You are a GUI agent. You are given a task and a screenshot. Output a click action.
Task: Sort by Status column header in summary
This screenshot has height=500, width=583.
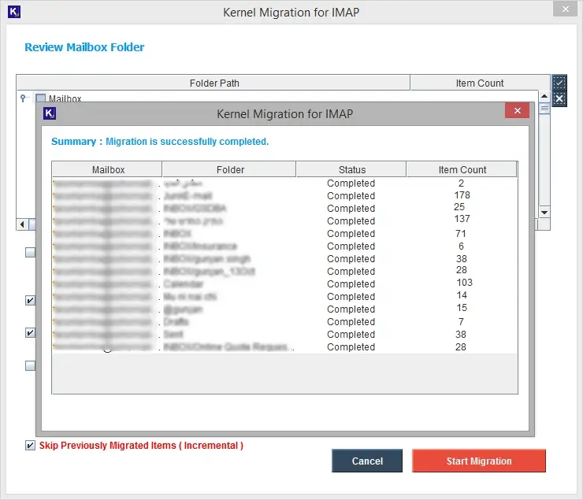351,169
